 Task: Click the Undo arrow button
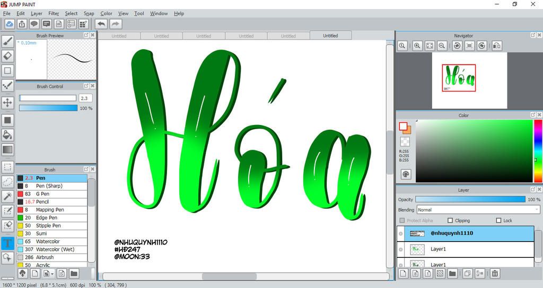coord(101,24)
